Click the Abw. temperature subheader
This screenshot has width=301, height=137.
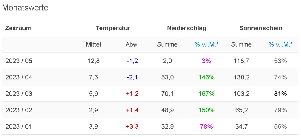(x=132, y=44)
